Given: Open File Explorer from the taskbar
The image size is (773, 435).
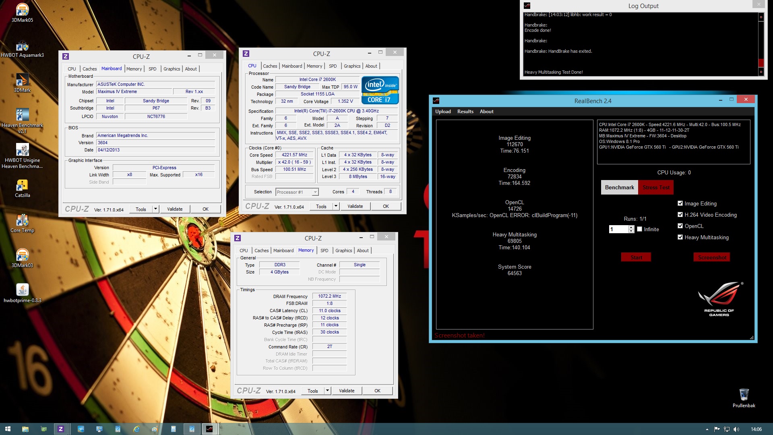Looking at the screenshot, I should (x=25, y=429).
